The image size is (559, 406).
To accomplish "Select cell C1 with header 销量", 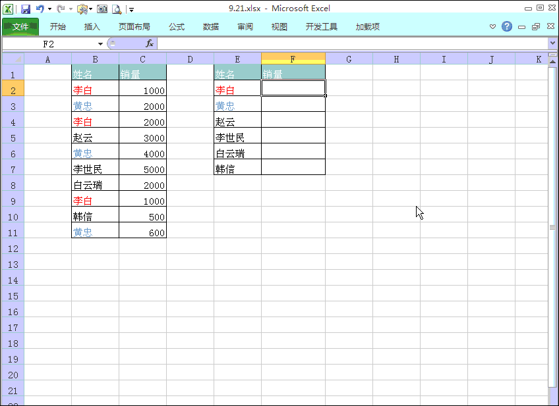I will coord(142,72).
